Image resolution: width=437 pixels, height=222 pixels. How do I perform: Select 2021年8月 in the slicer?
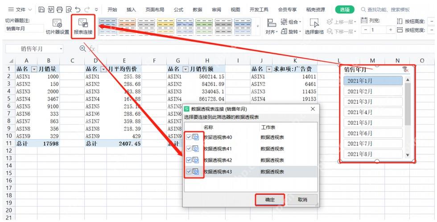point(373,154)
